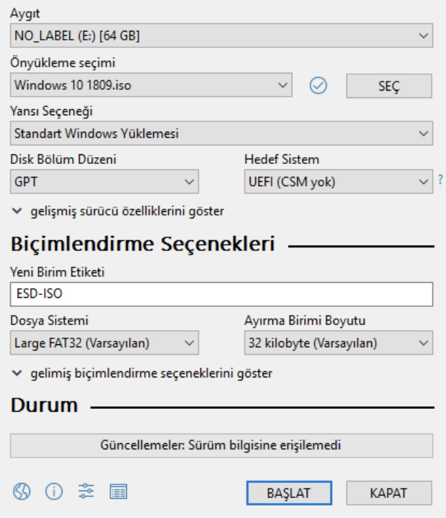The height and width of the screenshot is (518, 446).
Task: Click the SEÇ button
Action: pos(389,86)
